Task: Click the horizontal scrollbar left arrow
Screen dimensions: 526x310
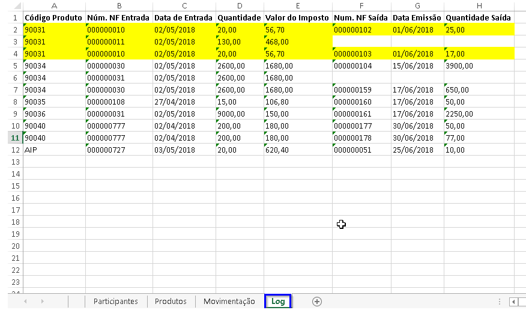Action: pos(513,302)
